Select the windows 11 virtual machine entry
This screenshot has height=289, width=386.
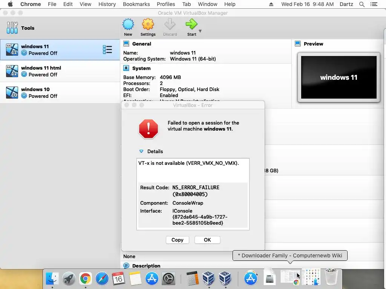point(60,50)
